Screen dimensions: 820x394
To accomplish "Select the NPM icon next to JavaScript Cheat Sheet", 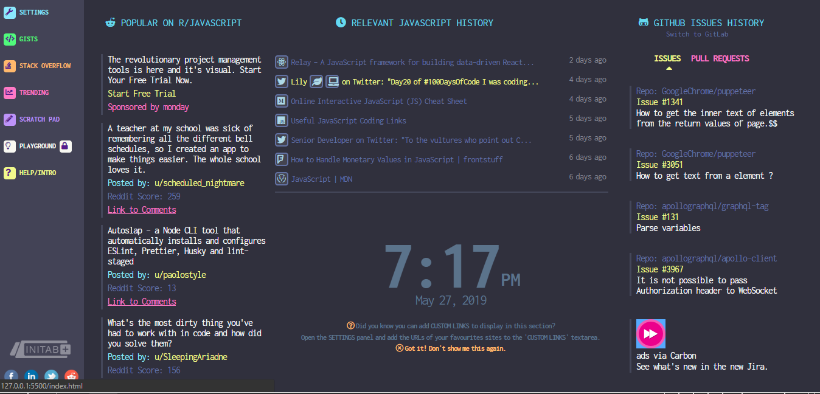I will pos(281,100).
